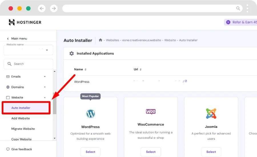
Task: Select Joomla for installation
Action: (211, 152)
